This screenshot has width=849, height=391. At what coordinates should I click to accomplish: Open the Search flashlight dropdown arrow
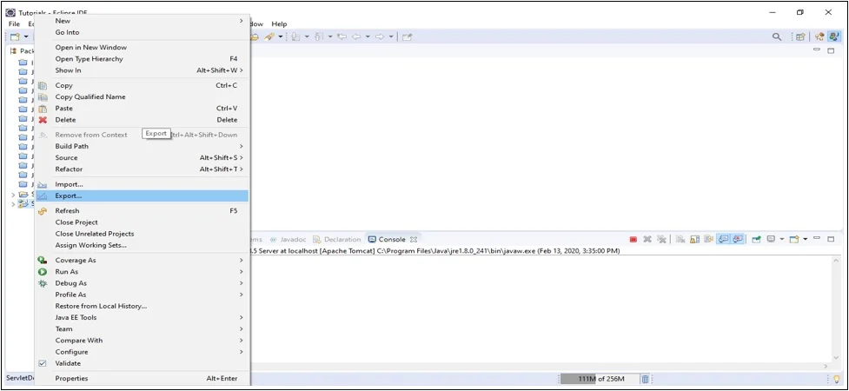[x=281, y=36]
